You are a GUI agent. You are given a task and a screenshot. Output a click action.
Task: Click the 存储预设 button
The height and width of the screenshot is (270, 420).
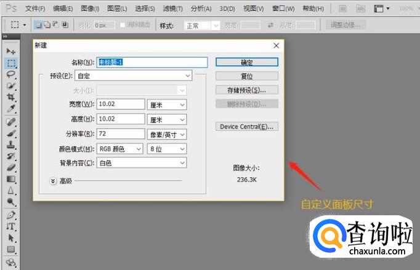pos(246,90)
